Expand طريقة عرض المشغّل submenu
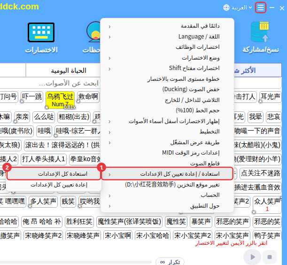Viewport: 287px width, 265px height. tap(167, 142)
